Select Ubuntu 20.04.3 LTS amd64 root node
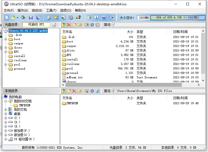The height and width of the screenshot is (152, 208). [x=28, y=31]
